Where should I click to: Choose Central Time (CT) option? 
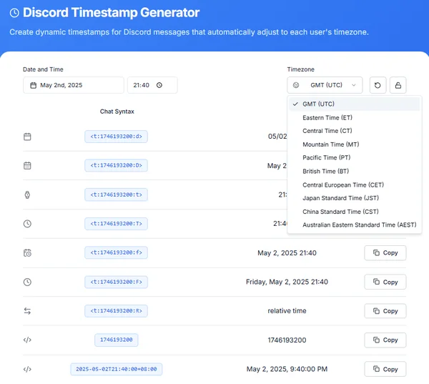coord(354,131)
